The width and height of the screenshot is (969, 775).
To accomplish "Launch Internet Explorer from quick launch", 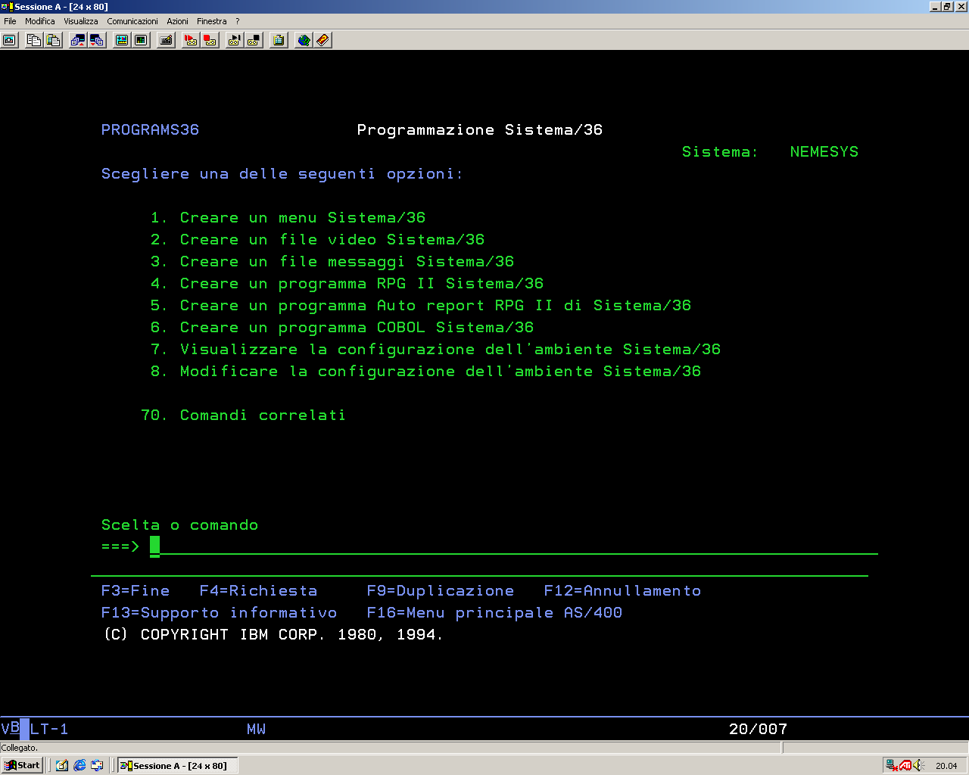I will (x=79, y=765).
